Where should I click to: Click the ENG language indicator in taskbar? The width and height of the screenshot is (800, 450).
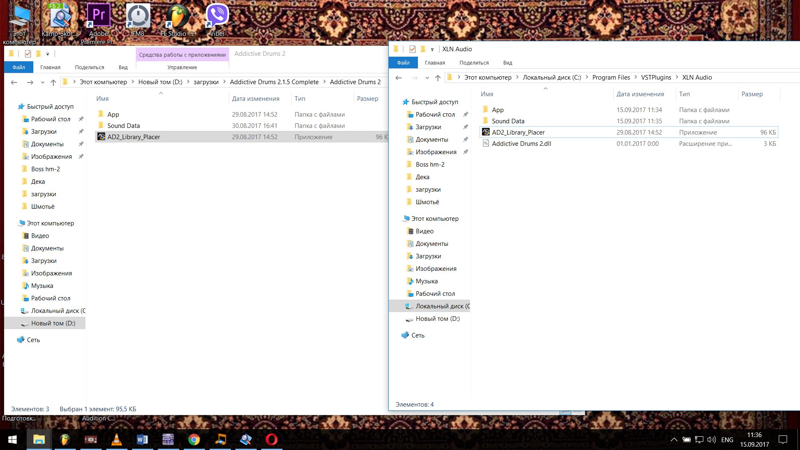[x=727, y=440]
